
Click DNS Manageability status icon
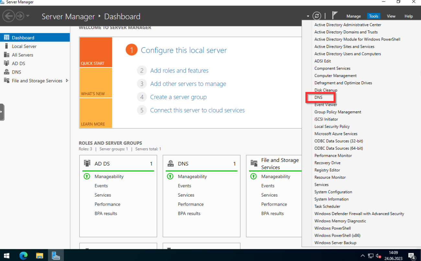(x=170, y=176)
